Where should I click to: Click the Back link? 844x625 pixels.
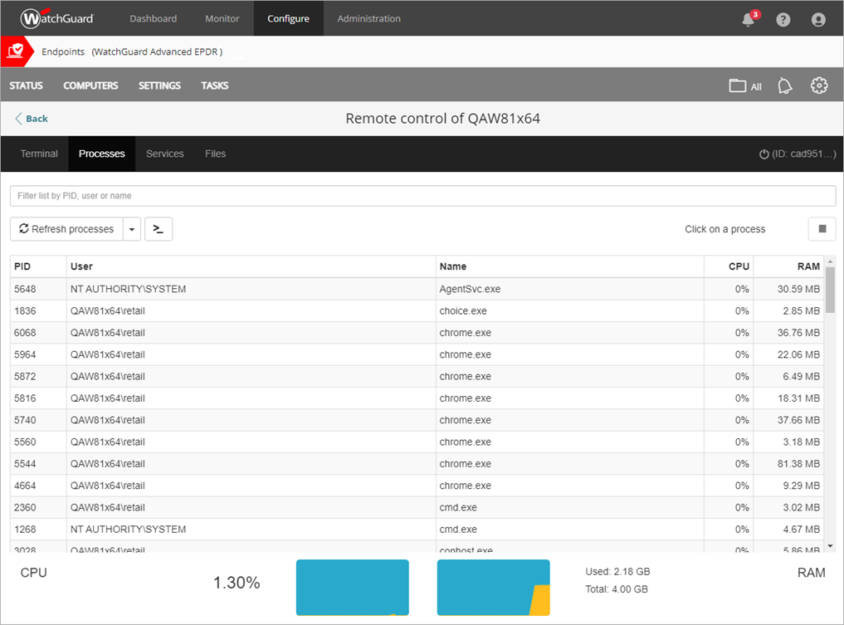(31, 119)
